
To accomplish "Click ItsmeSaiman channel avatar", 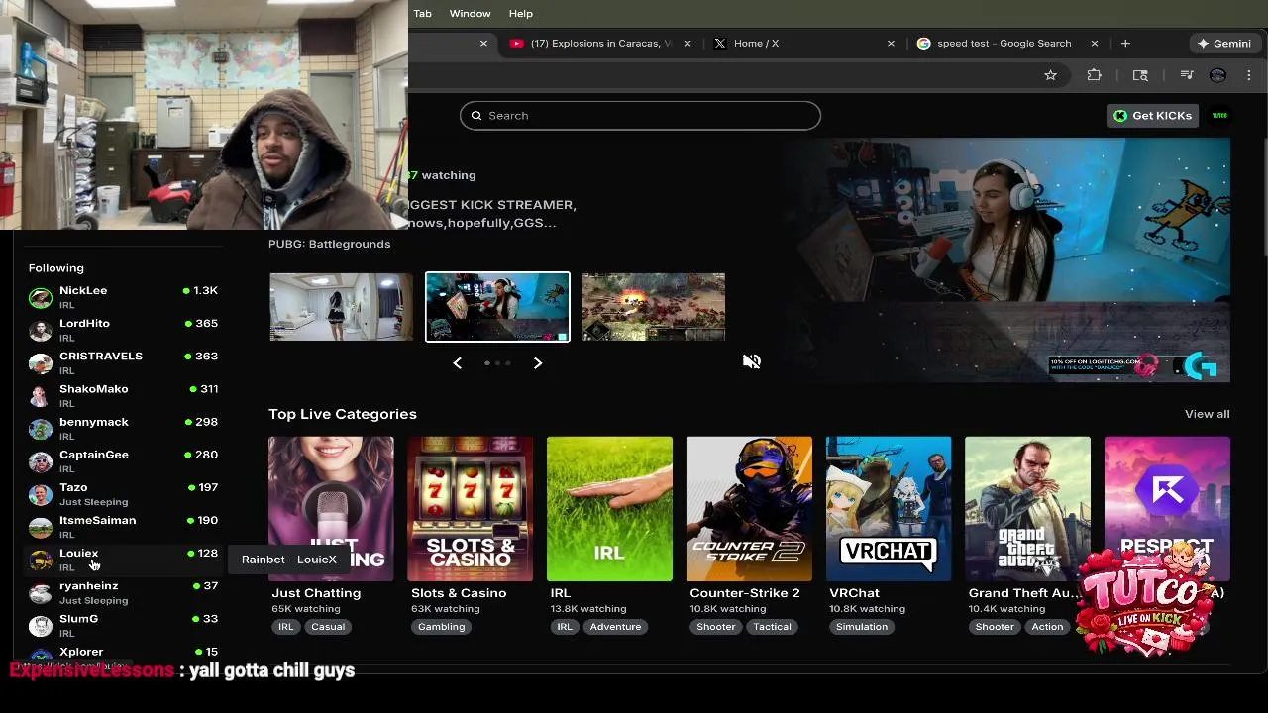I will coord(41,526).
